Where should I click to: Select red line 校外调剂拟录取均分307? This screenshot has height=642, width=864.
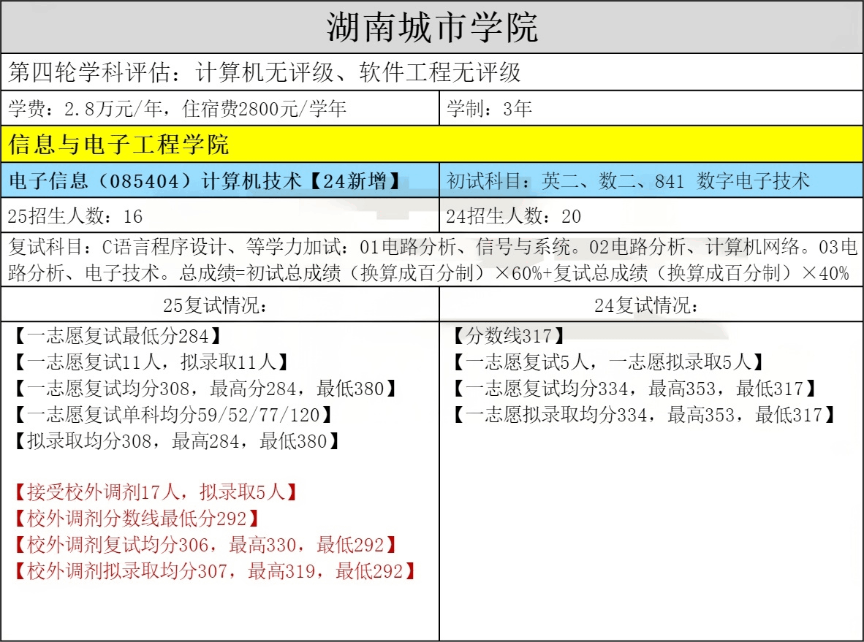click(215, 571)
